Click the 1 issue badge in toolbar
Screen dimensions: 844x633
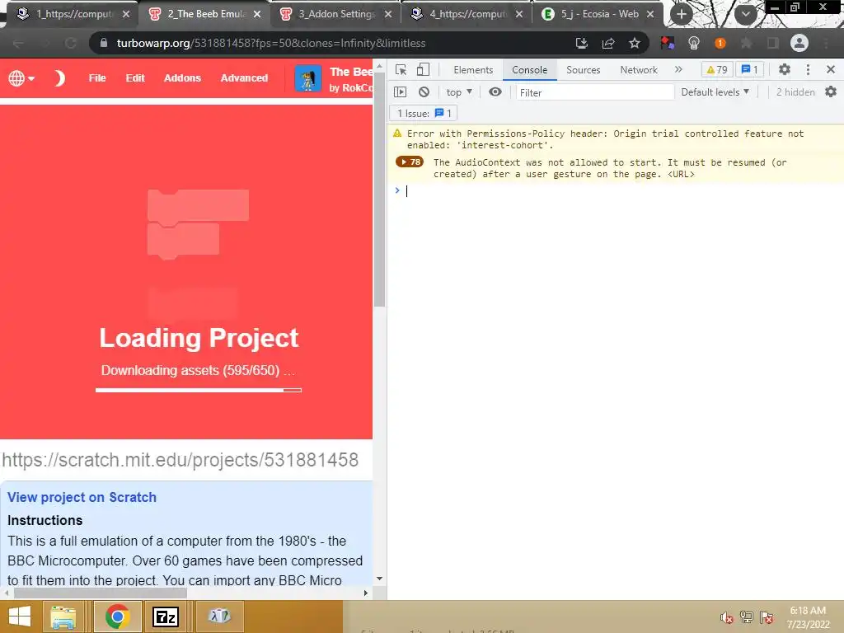coord(749,70)
